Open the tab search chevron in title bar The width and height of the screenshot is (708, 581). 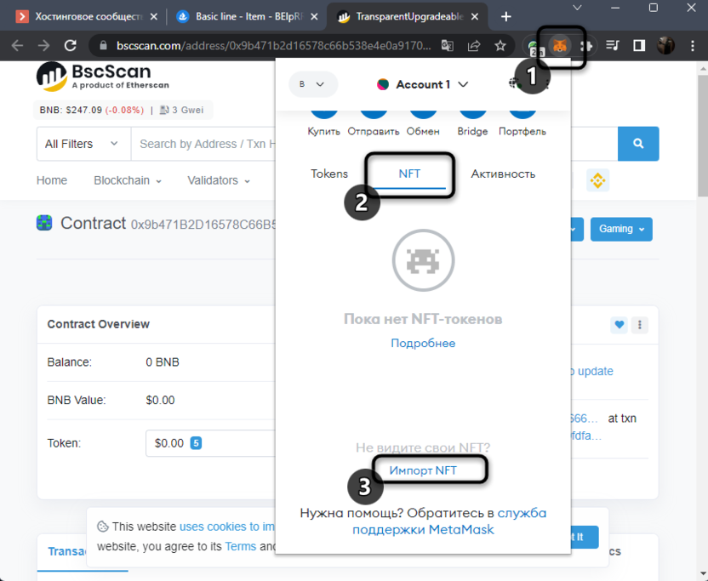[x=577, y=8]
